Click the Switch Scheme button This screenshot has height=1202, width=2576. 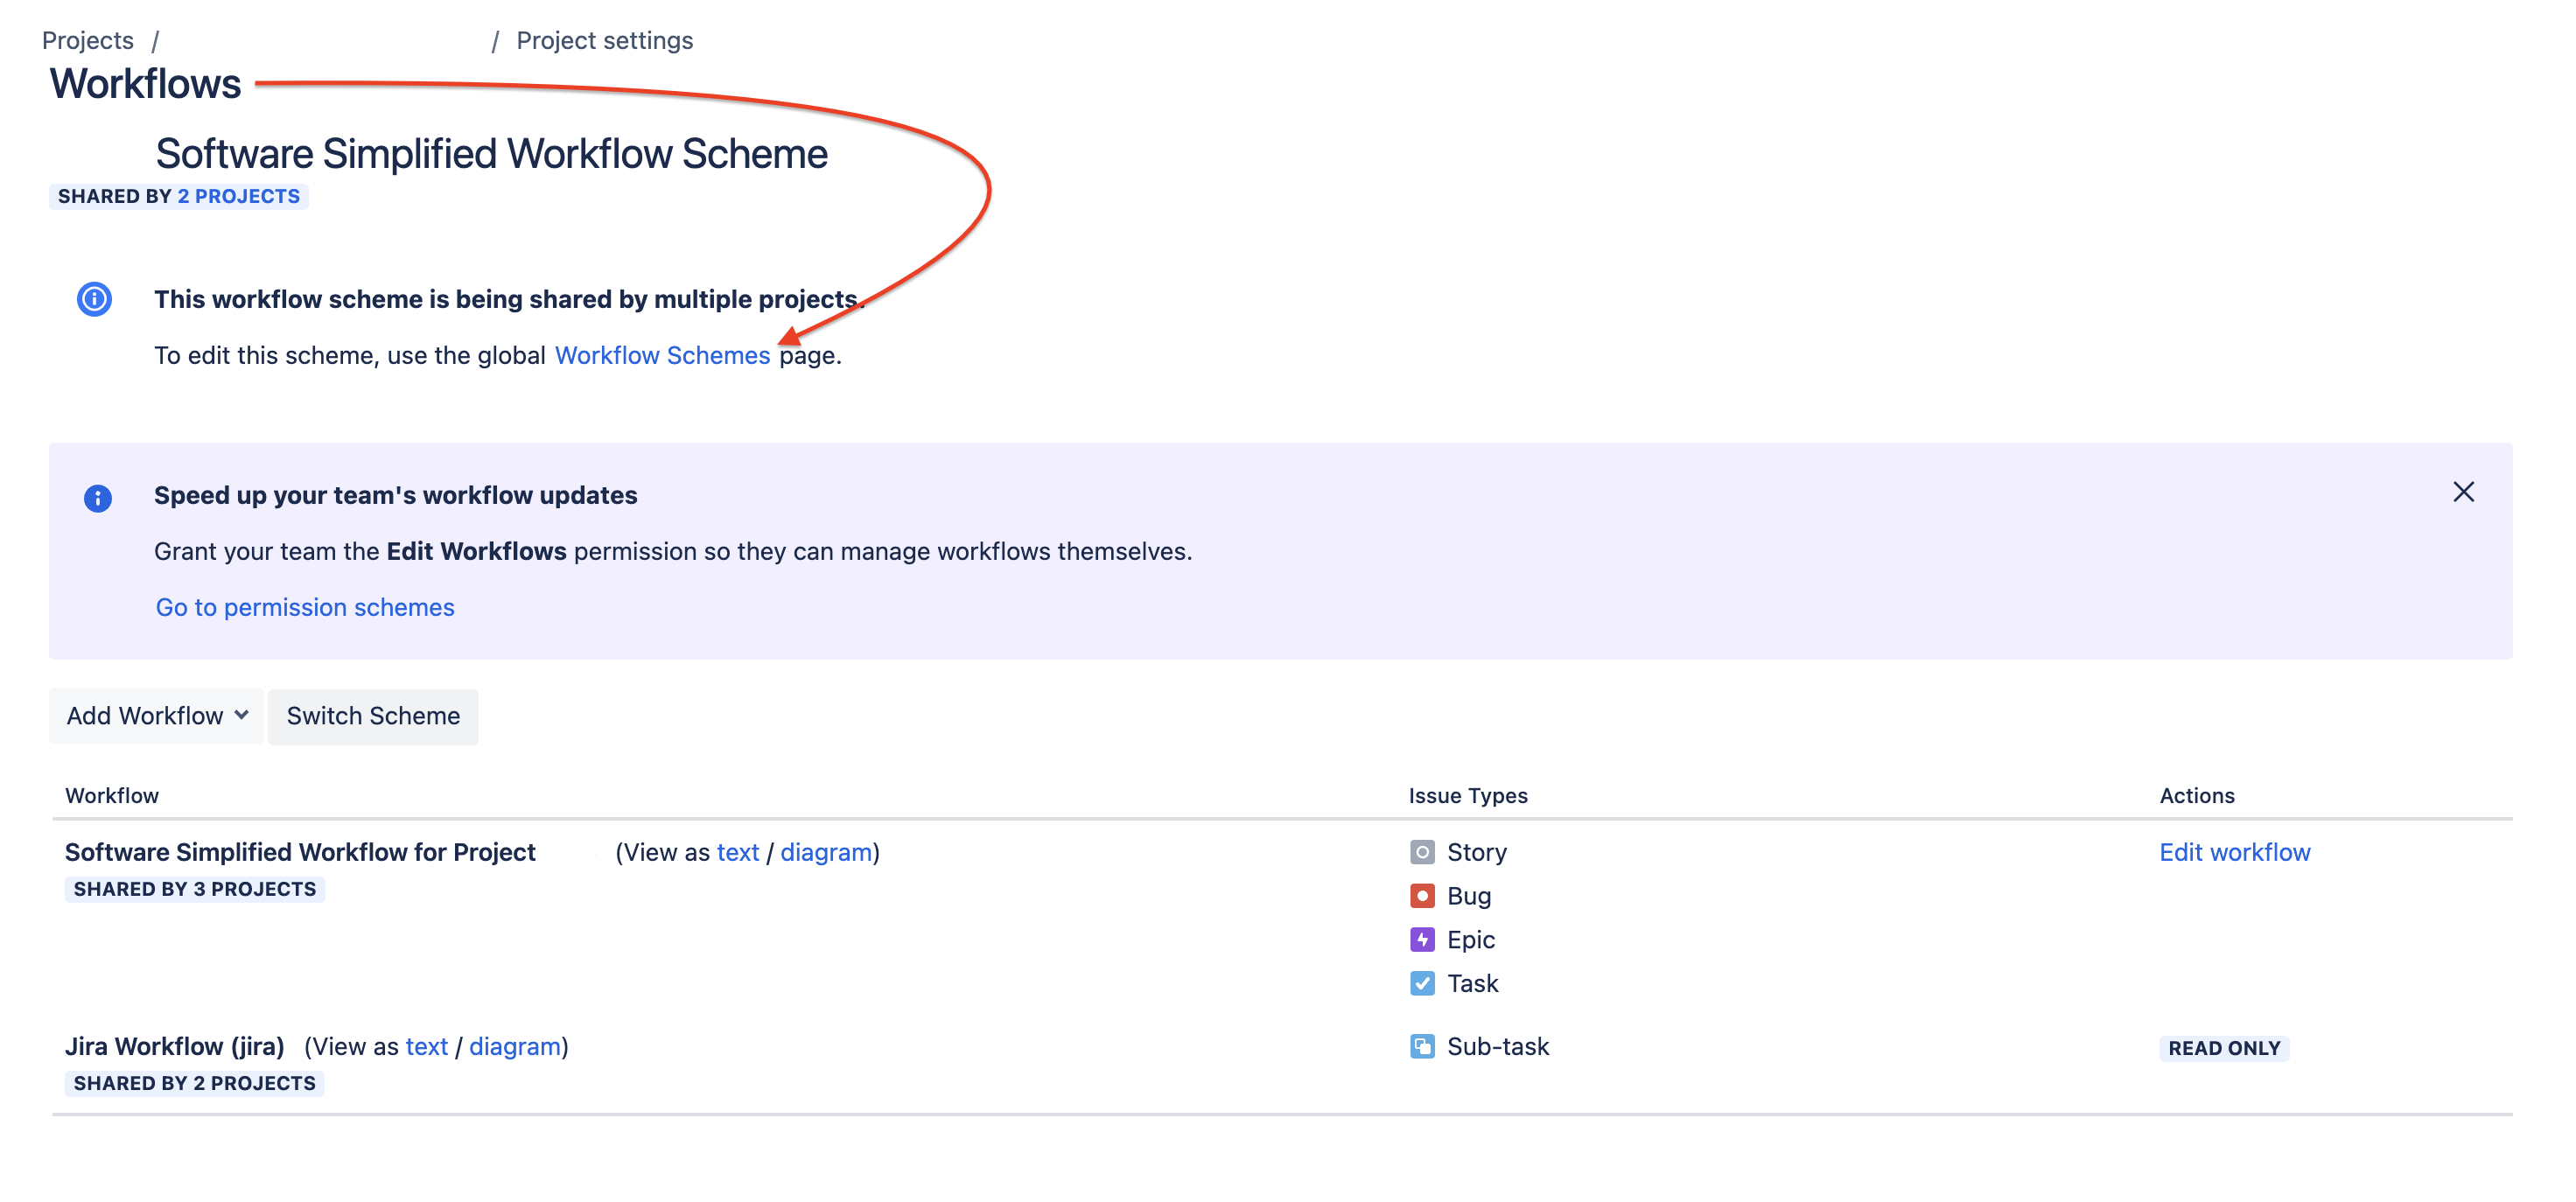click(x=373, y=716)
